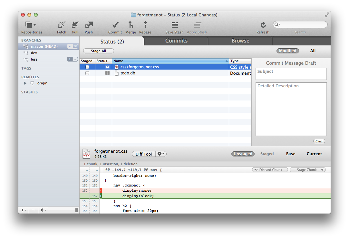Viewport: 349px width, 239px height.
Task: Switch to the Browse tab
Action: [x=240, y=41]
